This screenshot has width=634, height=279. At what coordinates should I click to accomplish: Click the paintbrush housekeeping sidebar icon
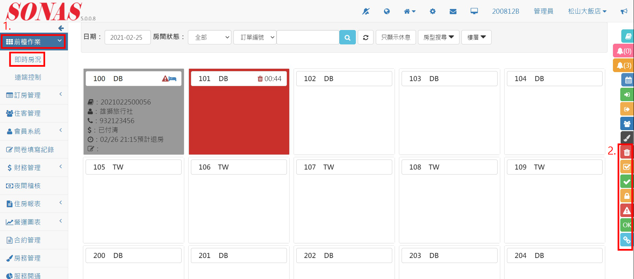tap(627, 138)
